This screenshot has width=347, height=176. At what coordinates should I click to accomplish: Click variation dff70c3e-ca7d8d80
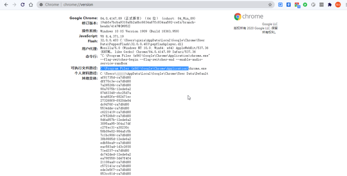tap(116, 81)
